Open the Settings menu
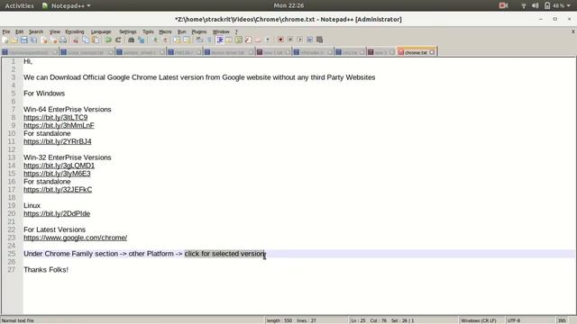 [x=128, y=32]
